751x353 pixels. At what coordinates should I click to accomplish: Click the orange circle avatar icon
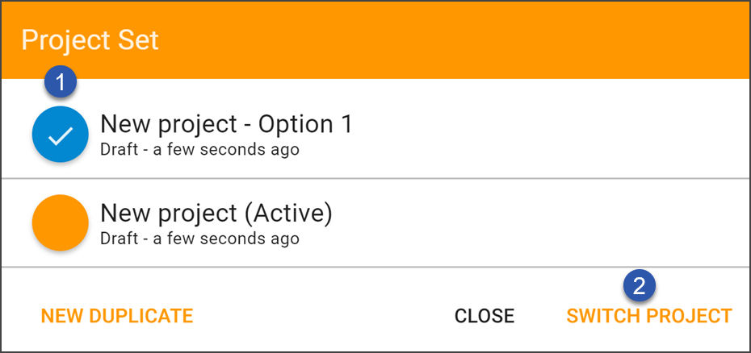[x=61, y=223]
